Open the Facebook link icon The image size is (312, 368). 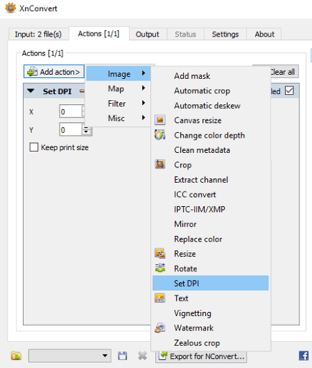(x=304, y=356)
